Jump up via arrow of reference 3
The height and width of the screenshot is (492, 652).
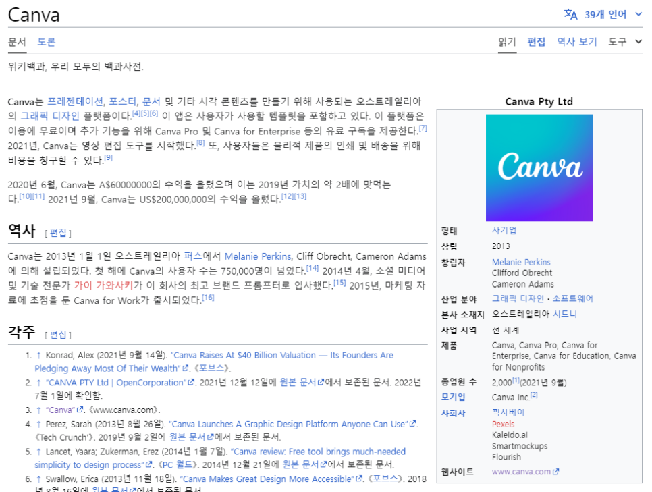(x=38, y=410)
